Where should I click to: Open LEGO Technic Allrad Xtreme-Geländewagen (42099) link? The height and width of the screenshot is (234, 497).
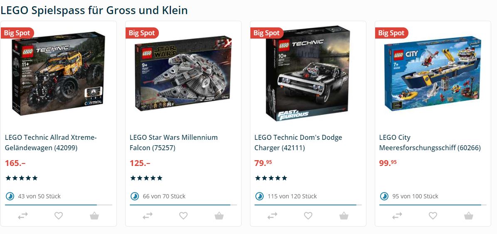[51, 143]
